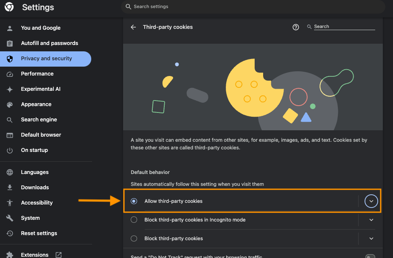Click the Reset settings history icon
This screenshot has height=258, width=393.
10,233
